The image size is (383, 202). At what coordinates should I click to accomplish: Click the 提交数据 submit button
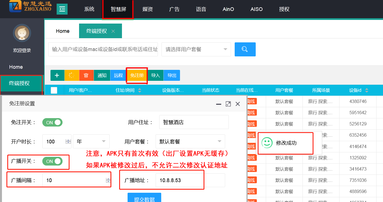tap(144, 198)
